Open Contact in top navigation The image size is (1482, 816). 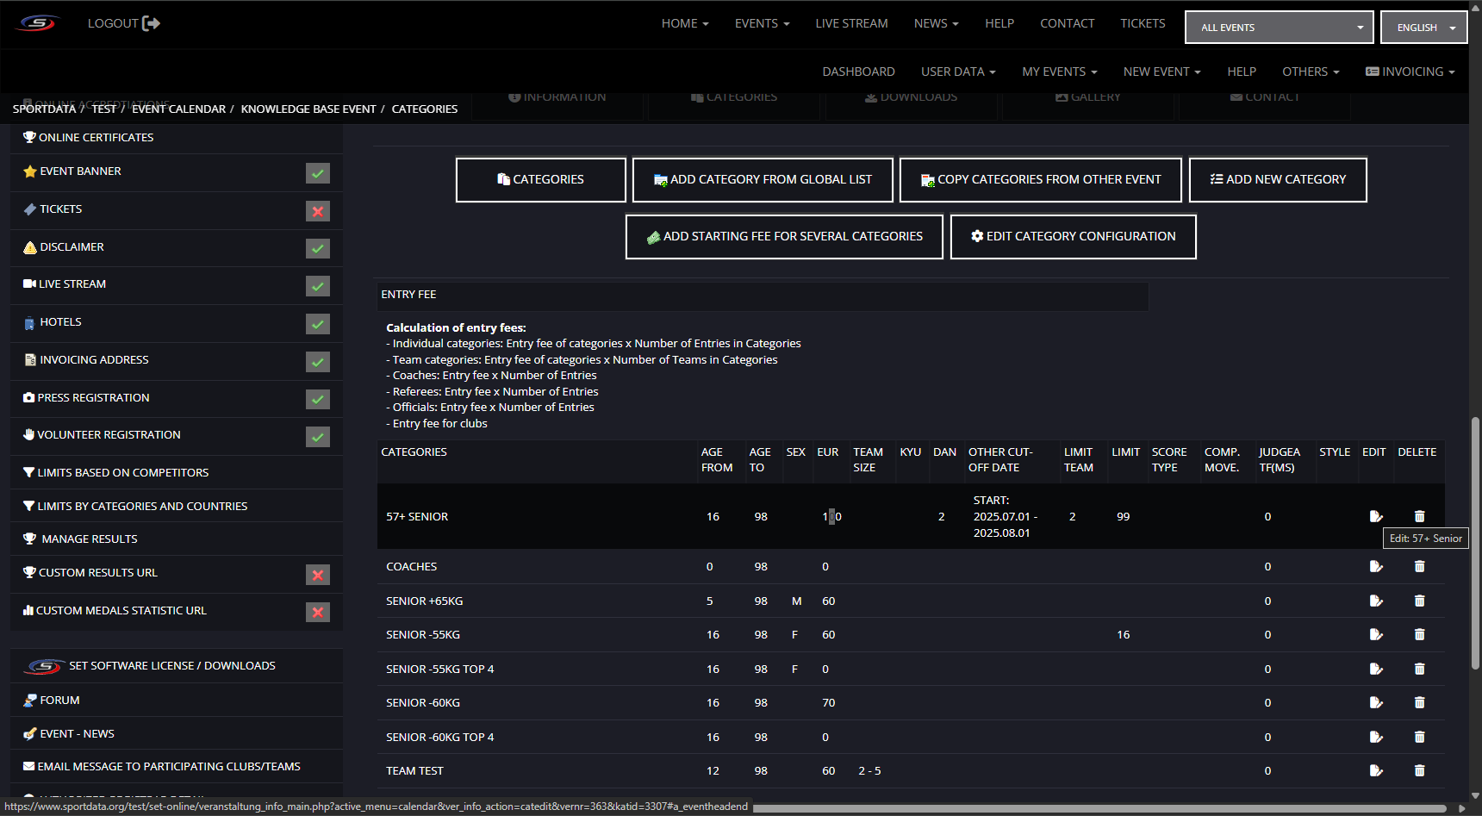(1067, 23)
